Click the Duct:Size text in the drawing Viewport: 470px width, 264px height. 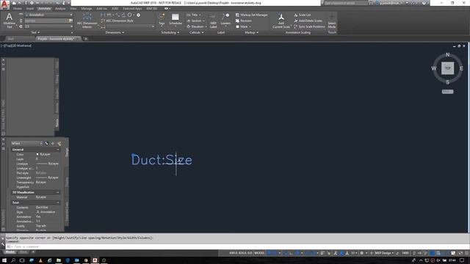[x=162, y=160]
